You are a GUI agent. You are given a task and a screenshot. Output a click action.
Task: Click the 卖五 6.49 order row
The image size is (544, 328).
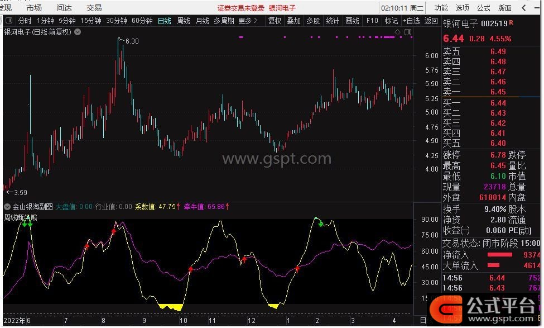[490, 51]
